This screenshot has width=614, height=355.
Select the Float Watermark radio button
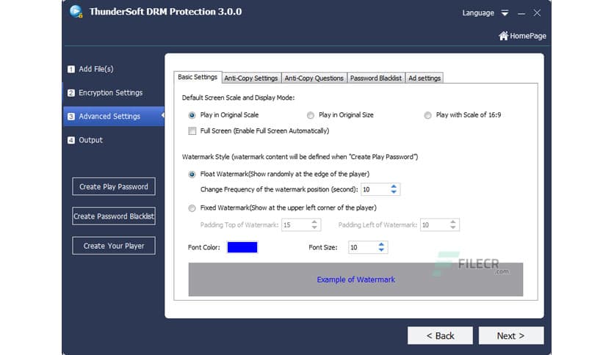[192, 175]
